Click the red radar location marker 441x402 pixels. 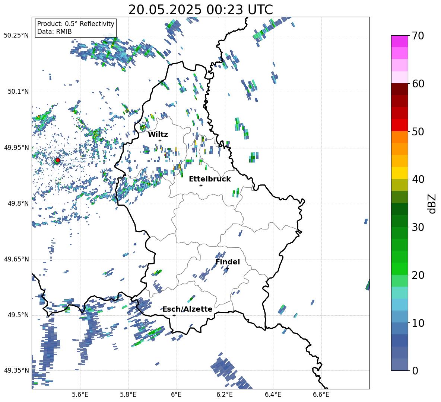click(x=58, y=160)
